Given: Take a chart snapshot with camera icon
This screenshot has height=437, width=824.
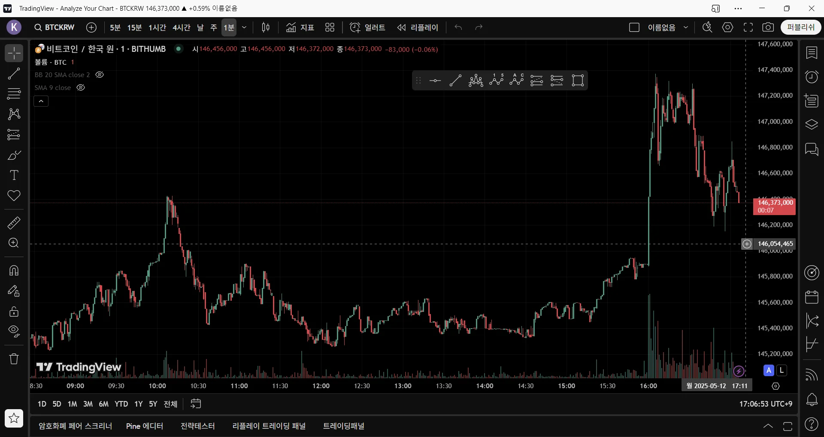Looking at the screenshot, I should click(x=768, y=27).
